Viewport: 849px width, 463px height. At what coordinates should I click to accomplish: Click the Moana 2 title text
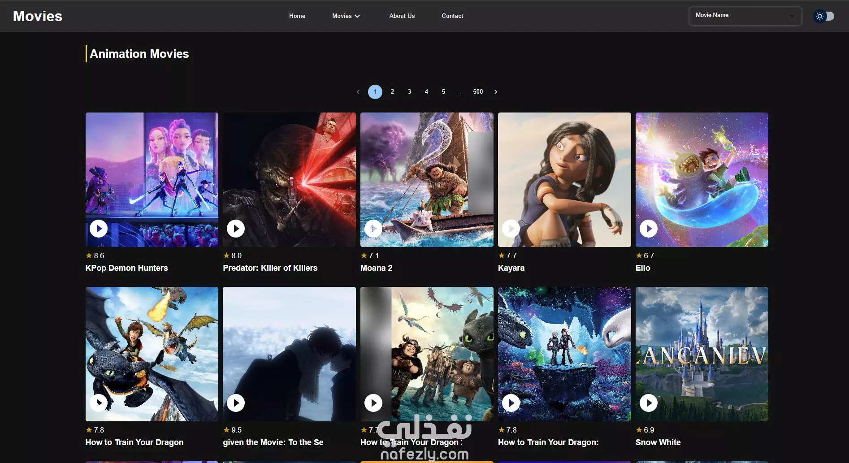(376, 268)
